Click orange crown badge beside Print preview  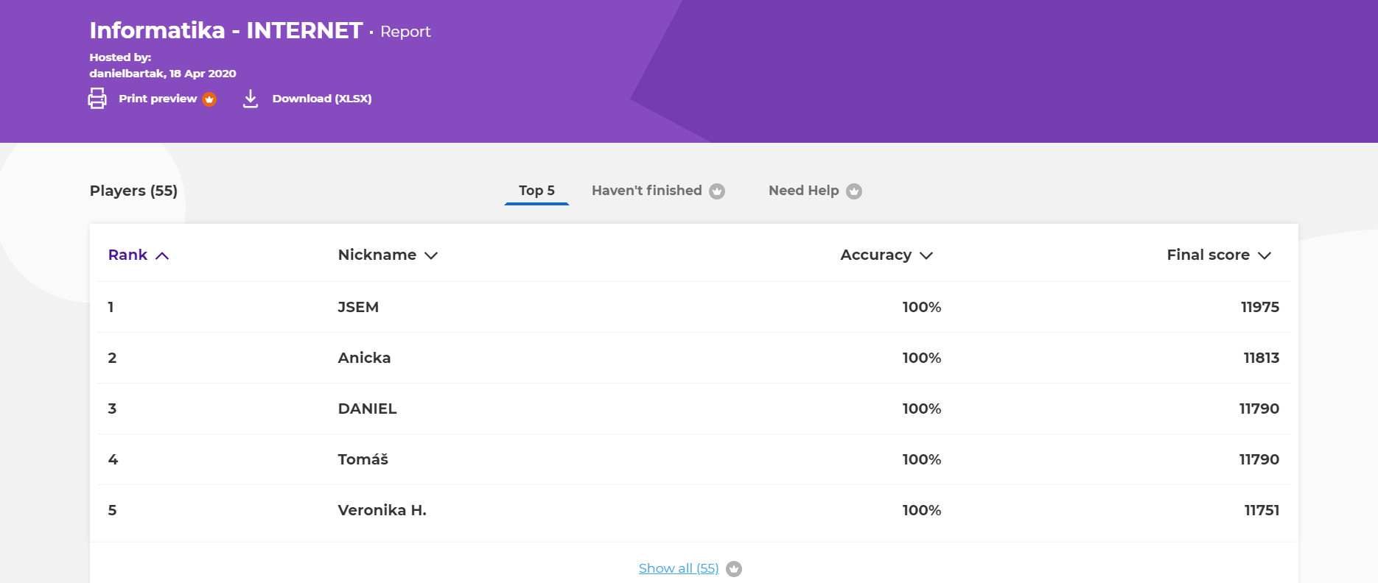pyautogui.click(x=209, y=99)
